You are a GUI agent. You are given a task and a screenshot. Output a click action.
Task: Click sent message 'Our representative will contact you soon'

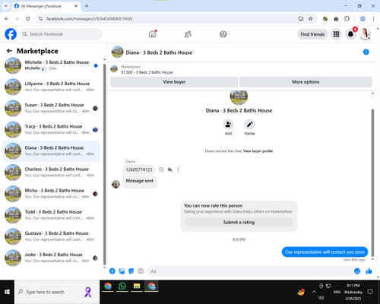click(x=325, y=252)
